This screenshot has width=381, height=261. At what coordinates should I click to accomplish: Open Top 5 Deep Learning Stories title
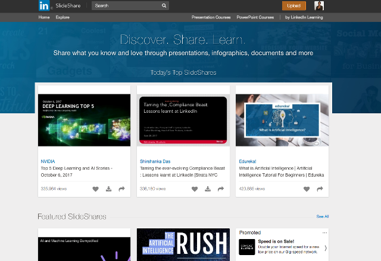(x=77, y=171)
